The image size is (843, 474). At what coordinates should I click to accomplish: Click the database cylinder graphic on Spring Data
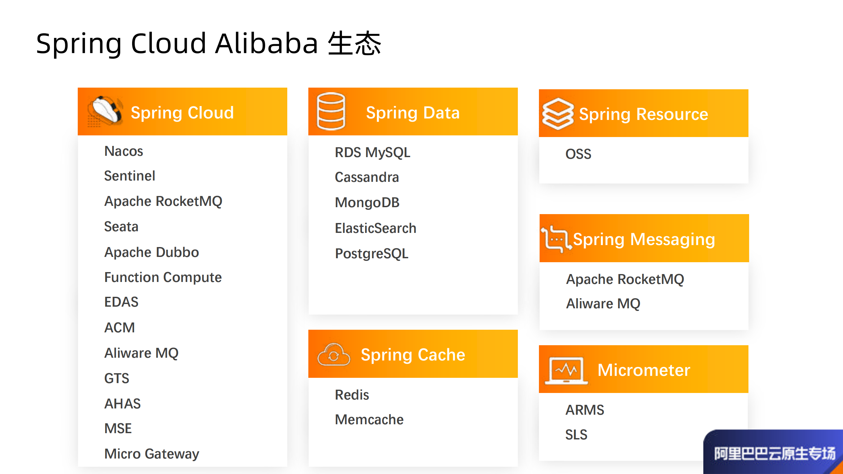(331, 111)
